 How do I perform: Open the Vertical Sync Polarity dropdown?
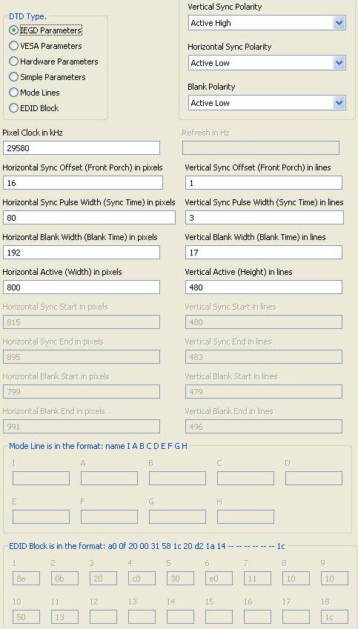click(x=267, y=23)
